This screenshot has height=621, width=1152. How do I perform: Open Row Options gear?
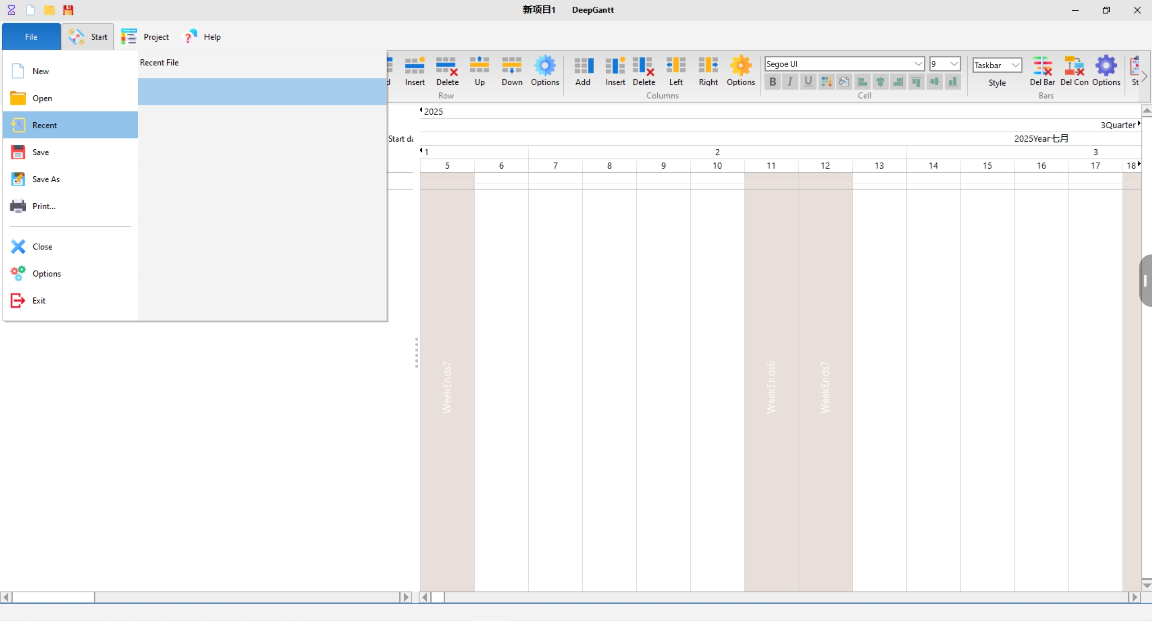tap(545, 71)
